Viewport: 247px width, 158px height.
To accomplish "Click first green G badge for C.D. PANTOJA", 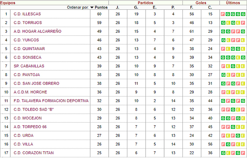I will tap(223, 75).
